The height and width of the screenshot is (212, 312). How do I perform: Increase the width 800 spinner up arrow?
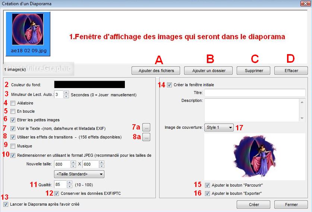[x=74, y=162]
